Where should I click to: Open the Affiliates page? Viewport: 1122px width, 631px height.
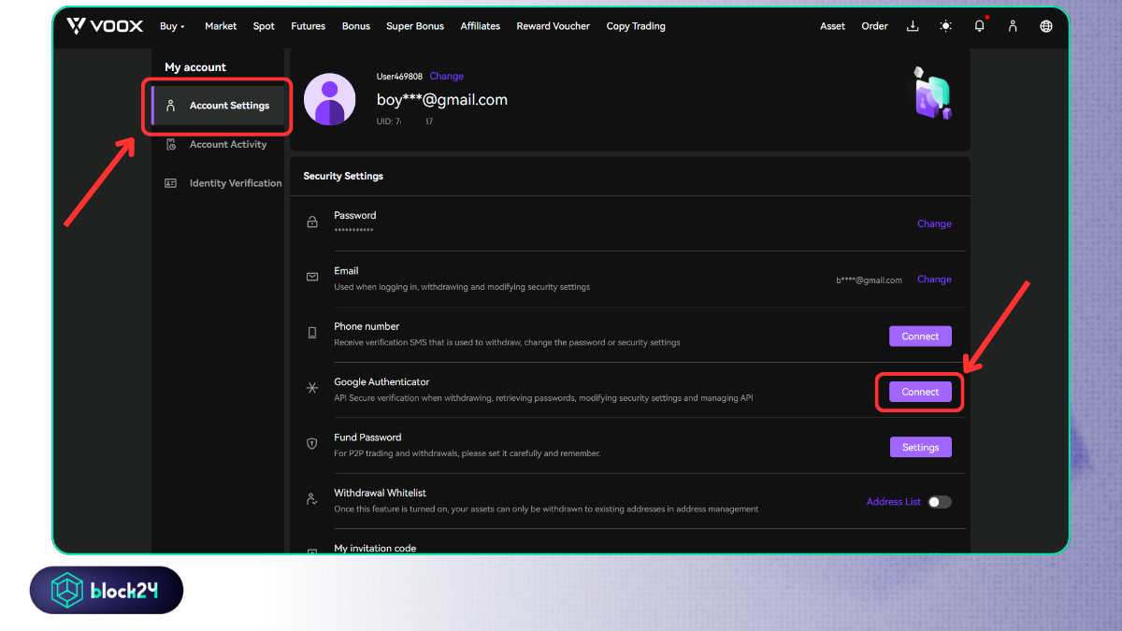pos(481,26)
